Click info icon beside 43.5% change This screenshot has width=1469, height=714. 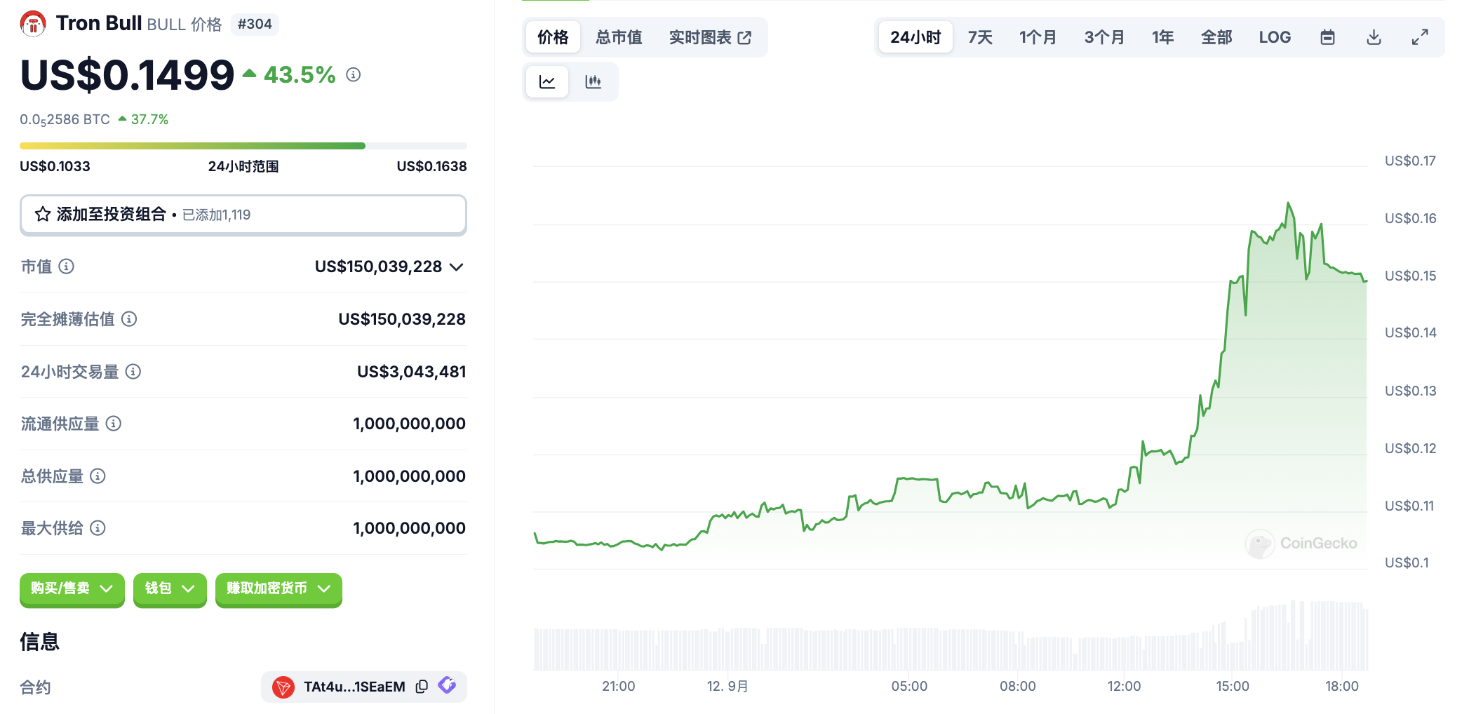coord(354,74)
